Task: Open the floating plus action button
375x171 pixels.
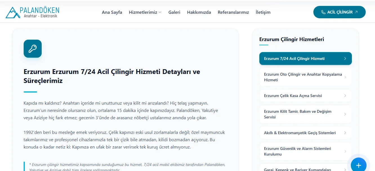Action: tap(358, 165)
